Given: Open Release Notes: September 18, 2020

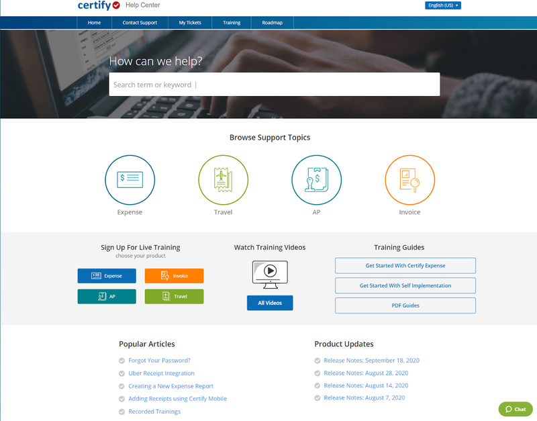Looking at the screenshot, I should [x=372, y=361].
